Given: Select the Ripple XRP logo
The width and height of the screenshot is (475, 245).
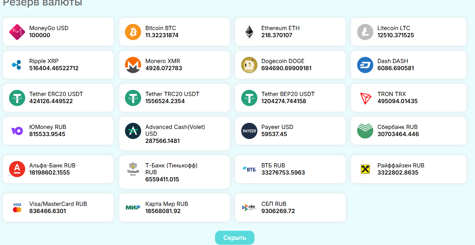Looking at the screenshot, I should pyautogui.click(x=17, y=65).
